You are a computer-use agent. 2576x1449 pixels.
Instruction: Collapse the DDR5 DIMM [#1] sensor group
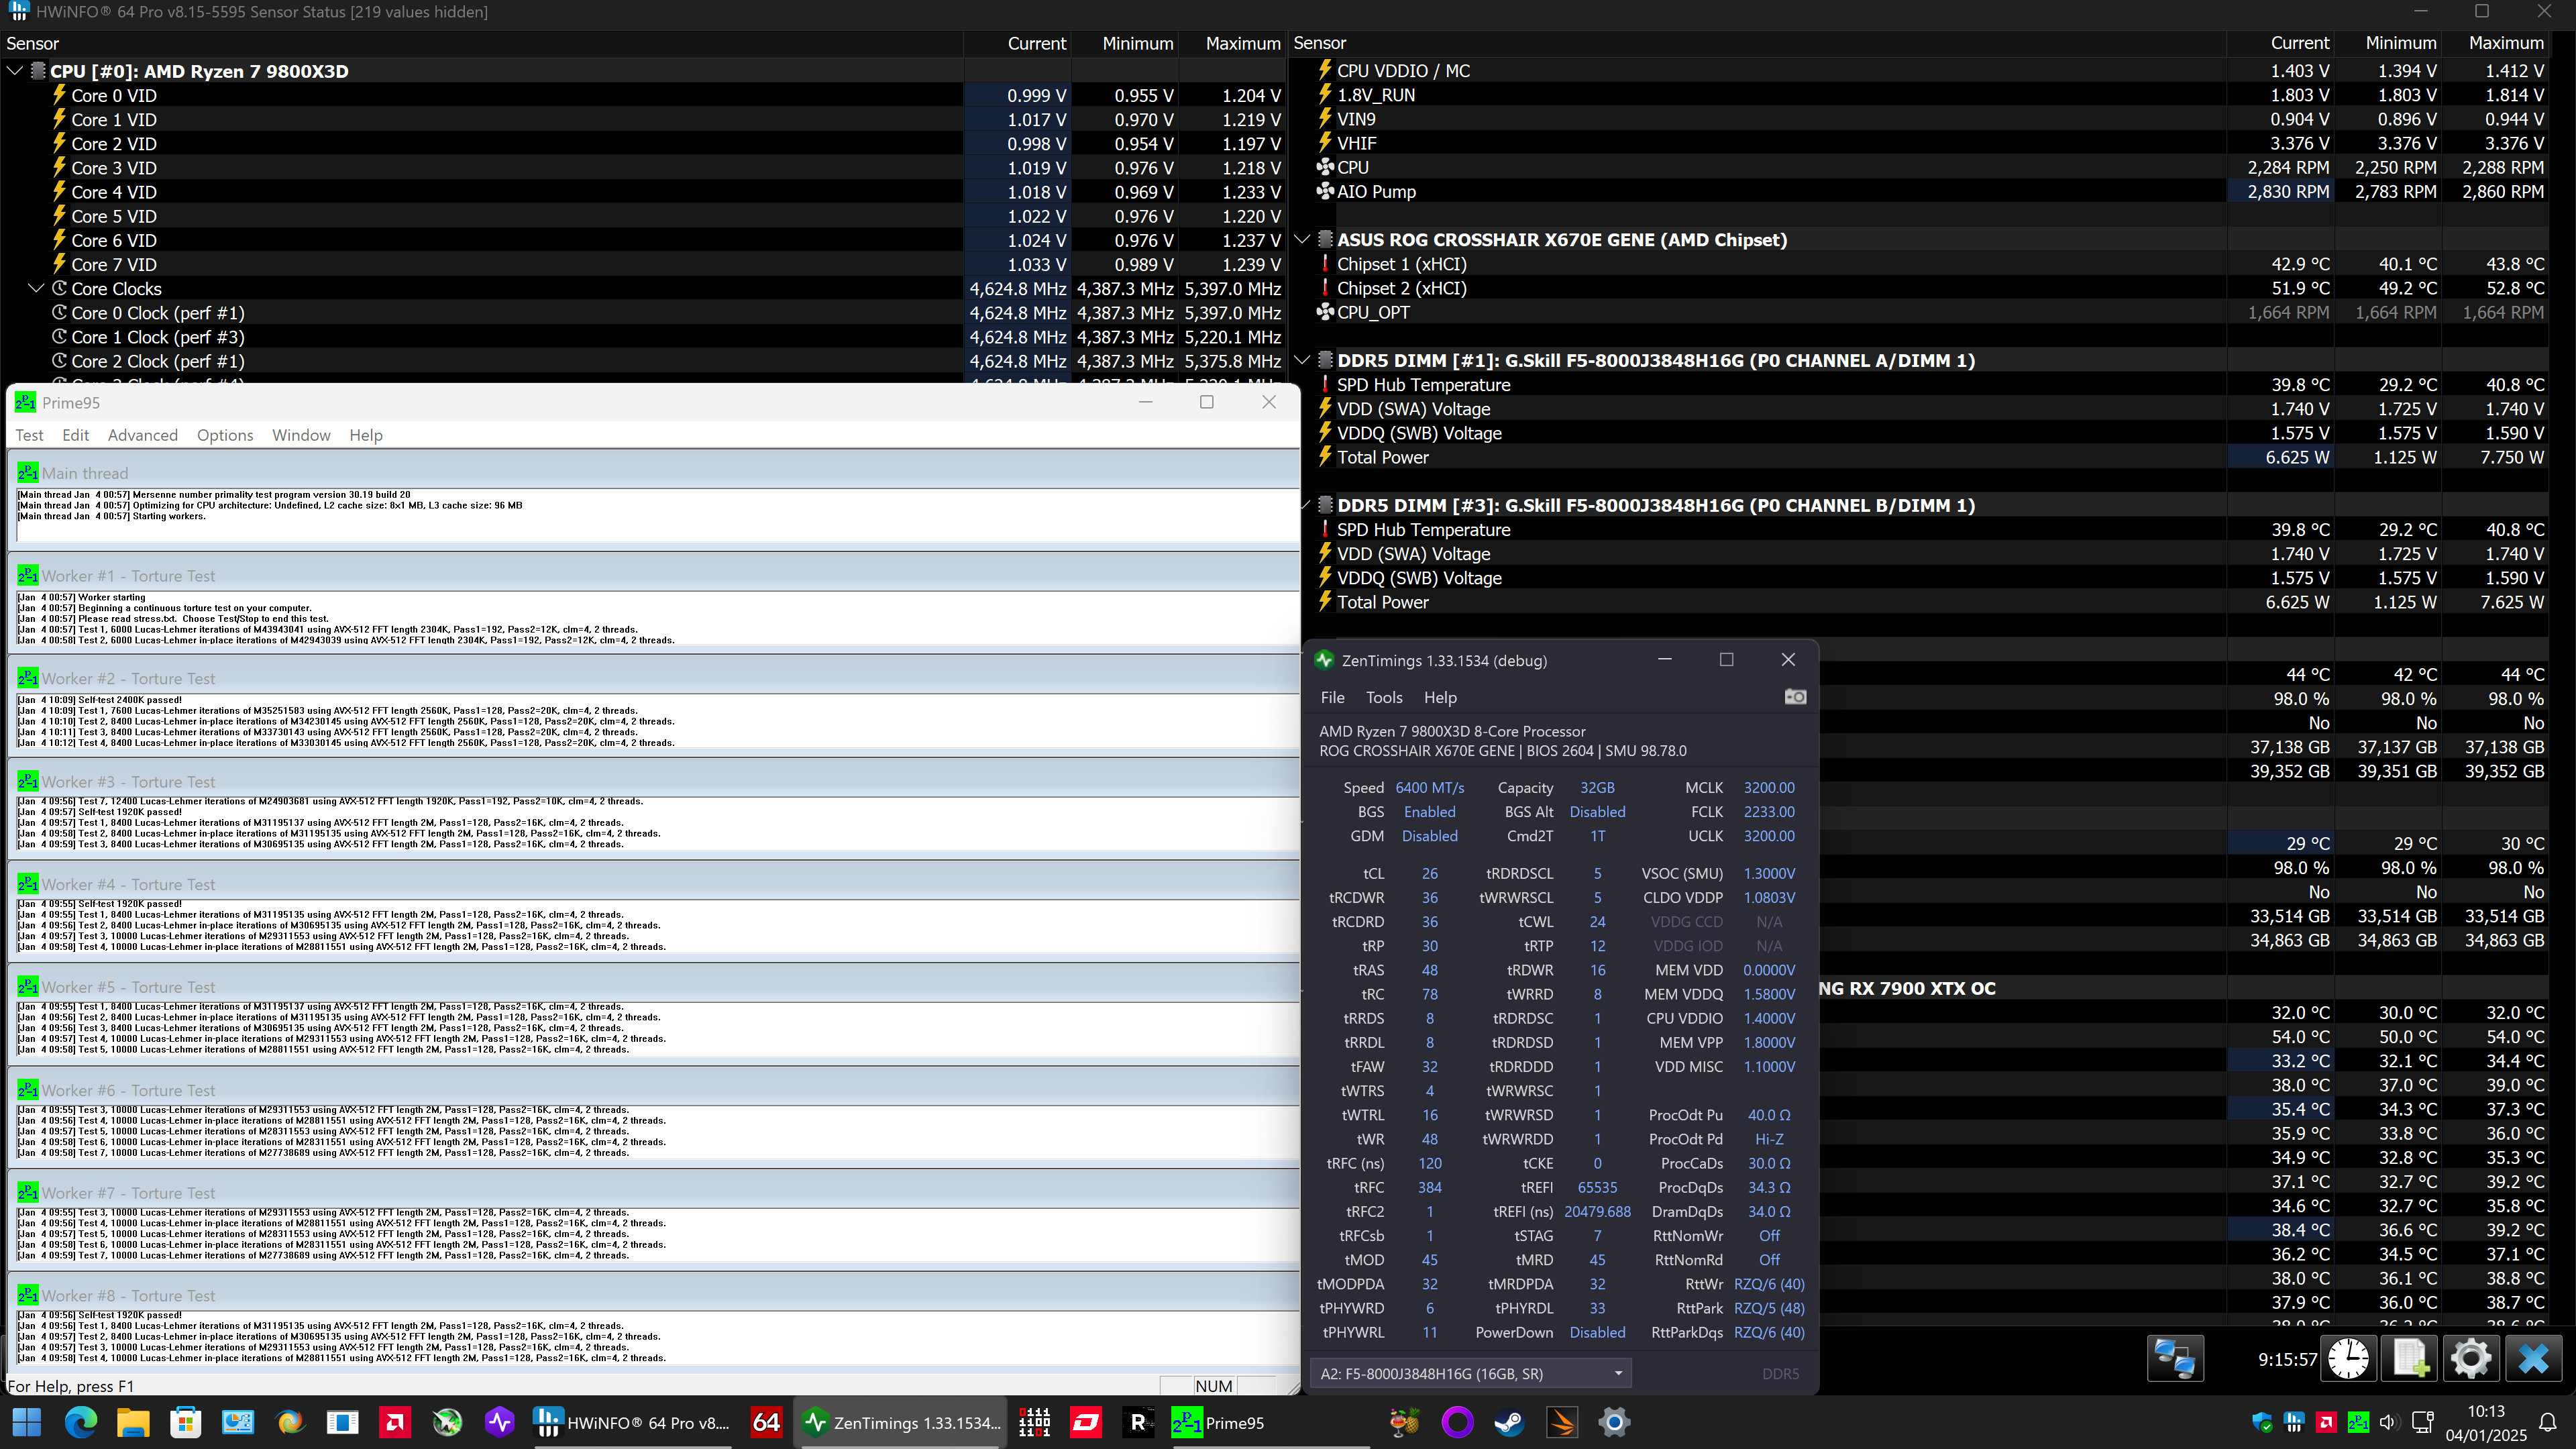coord(1302,360)
